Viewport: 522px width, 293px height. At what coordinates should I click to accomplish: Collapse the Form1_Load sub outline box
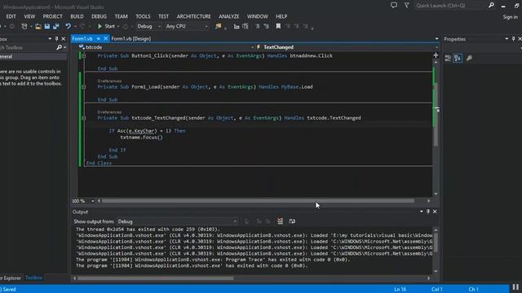(x=83, y=87)
